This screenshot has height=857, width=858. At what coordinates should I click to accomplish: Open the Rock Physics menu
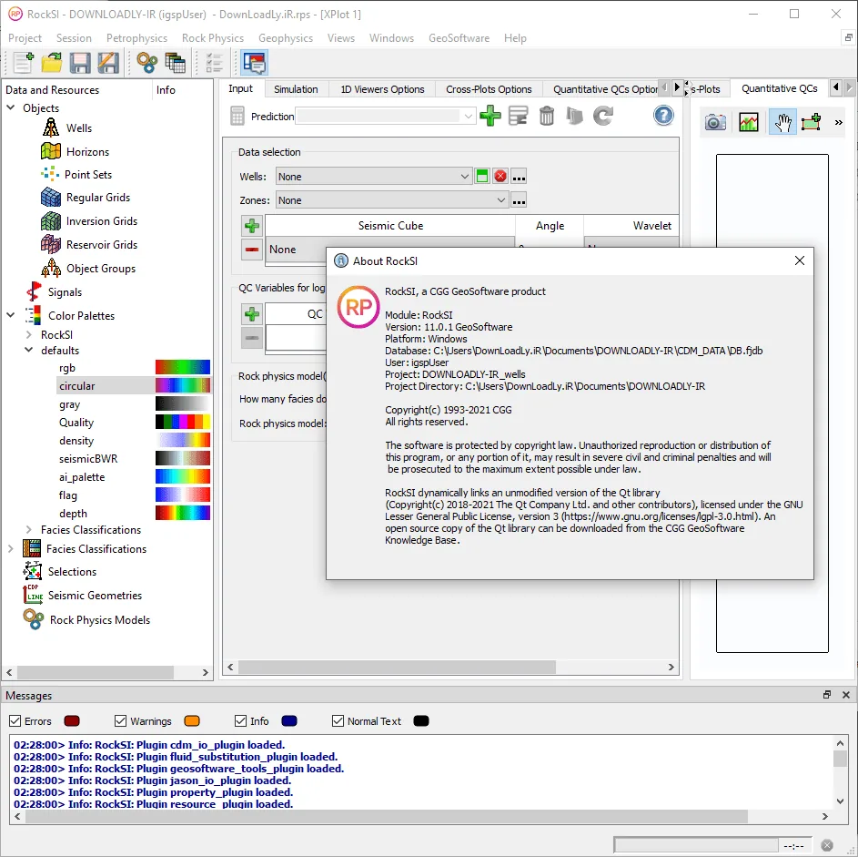pyautogui.click(x=213, y=37)
